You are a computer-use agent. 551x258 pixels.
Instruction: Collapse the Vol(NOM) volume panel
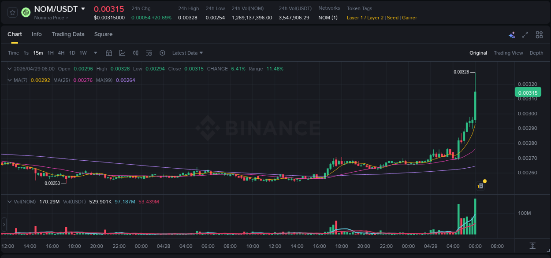[10, 201]
